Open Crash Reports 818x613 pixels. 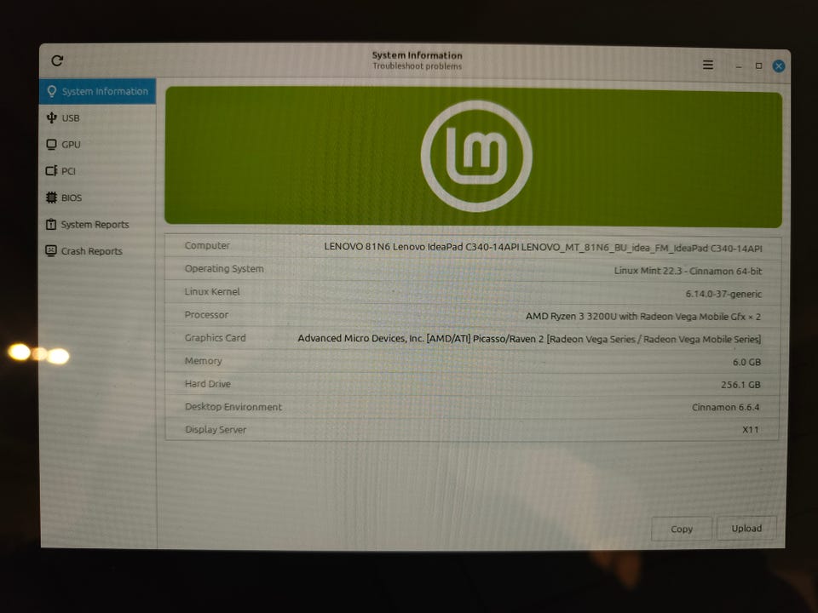click(x=97, y=250)
